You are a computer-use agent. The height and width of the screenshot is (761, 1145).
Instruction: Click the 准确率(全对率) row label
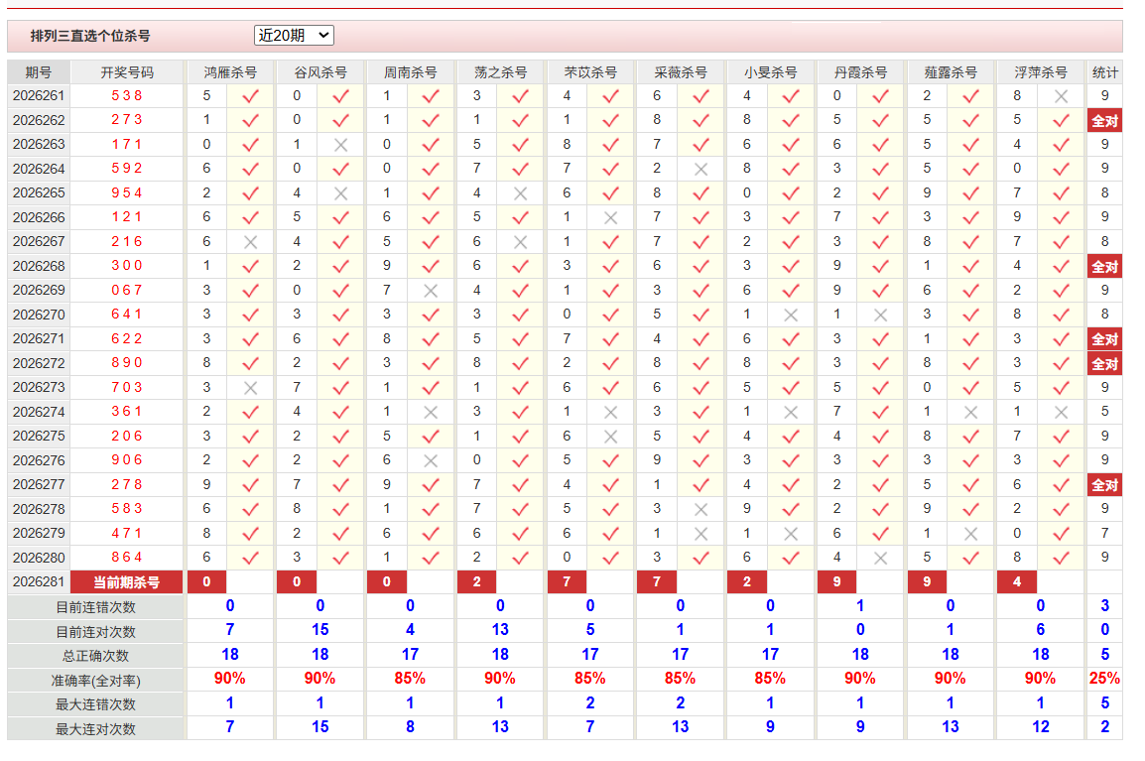pyautogui.click(x=95, y=681)
